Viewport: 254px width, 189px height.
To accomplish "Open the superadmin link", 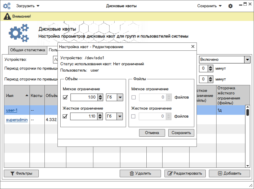I will click(x=17, y=120).
